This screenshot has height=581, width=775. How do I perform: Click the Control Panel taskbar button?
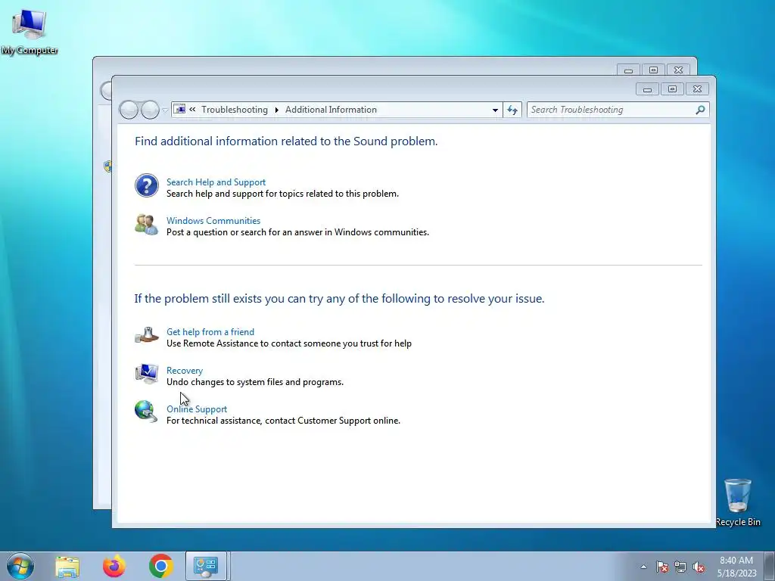[206, 566]
